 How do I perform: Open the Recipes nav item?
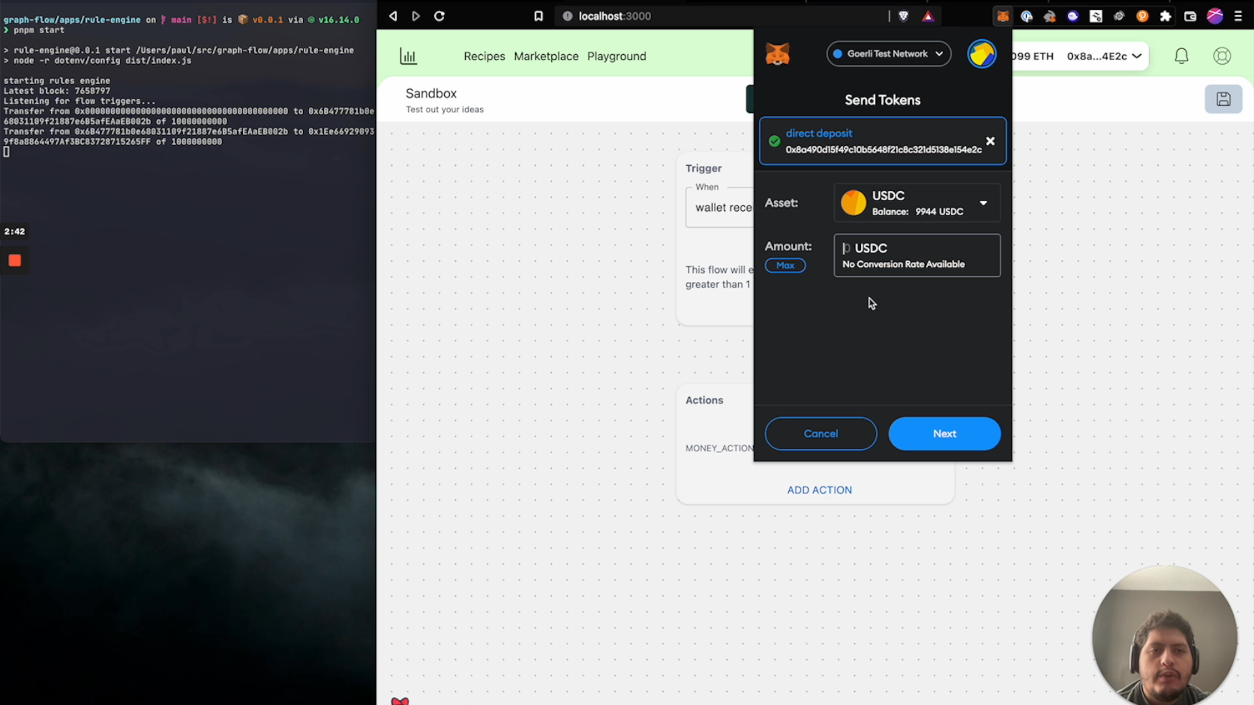coord(484,56)
